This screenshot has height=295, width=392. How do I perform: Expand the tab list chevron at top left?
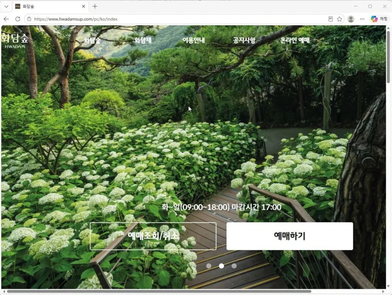[6, 7]
